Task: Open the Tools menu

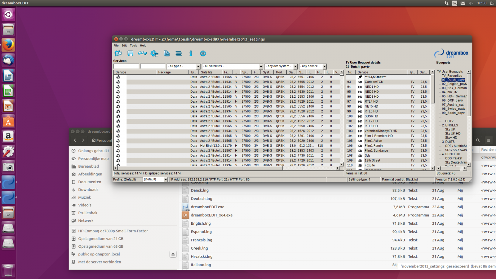Action: click(133, 46)
